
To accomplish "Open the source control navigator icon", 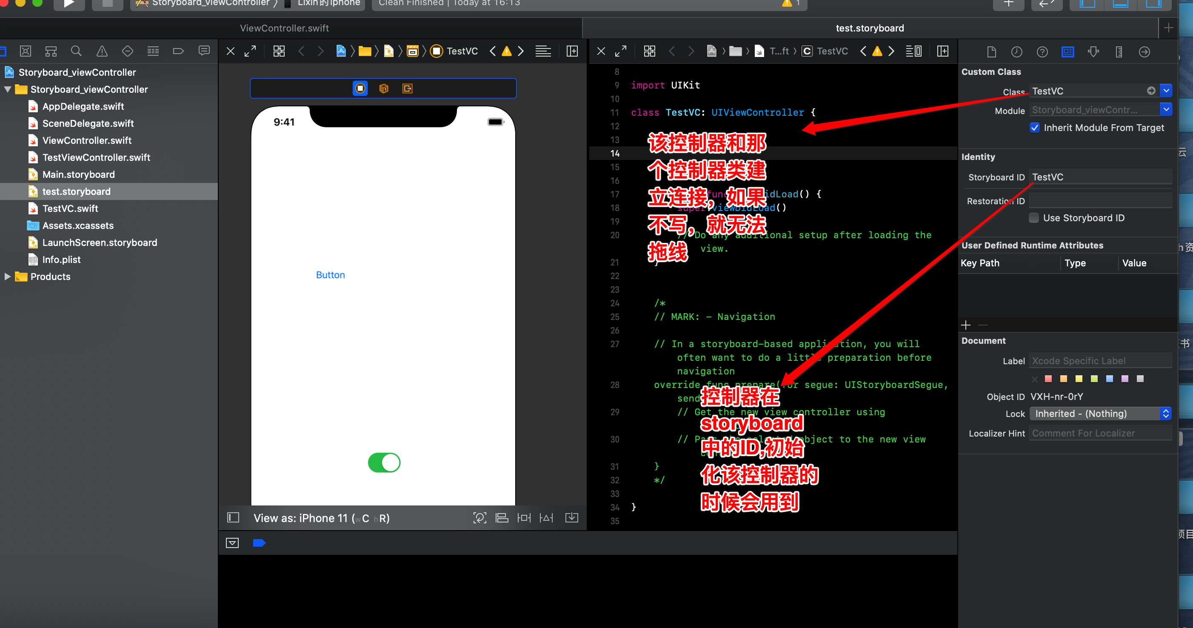I will pyautogui.click(x=26, y=51).
